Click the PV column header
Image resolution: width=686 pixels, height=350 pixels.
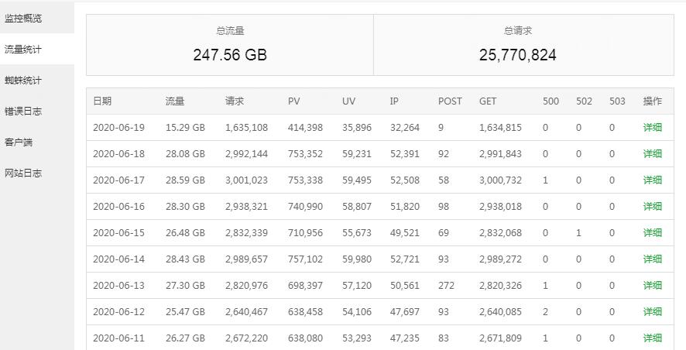pos(294,101)
